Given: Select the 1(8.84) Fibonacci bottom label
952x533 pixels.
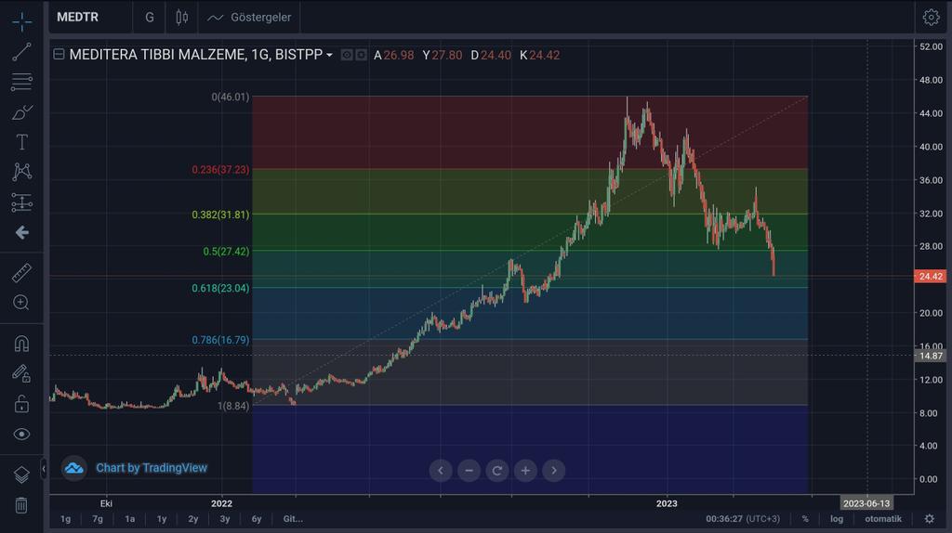Looking at the screenshot, I should coord(233,406).
